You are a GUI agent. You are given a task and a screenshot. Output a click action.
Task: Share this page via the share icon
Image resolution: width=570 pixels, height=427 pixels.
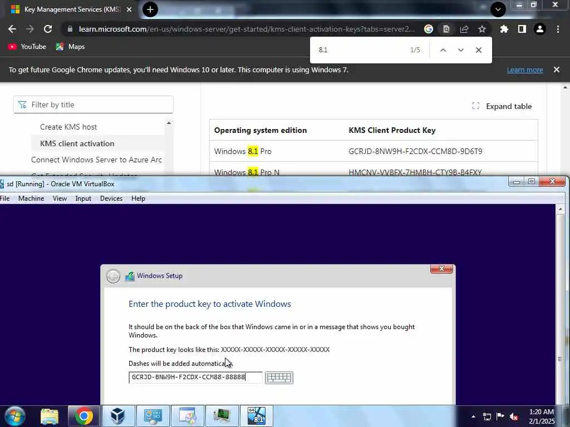464,29
